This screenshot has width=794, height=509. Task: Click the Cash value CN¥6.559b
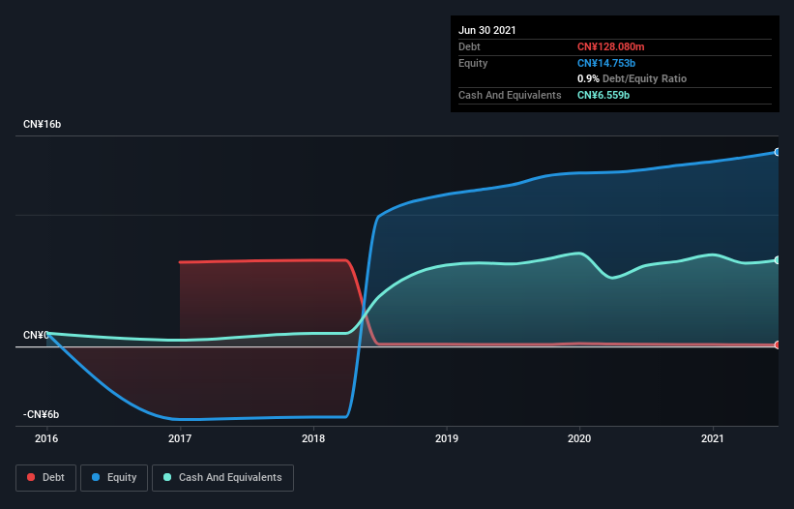[603, 95]
